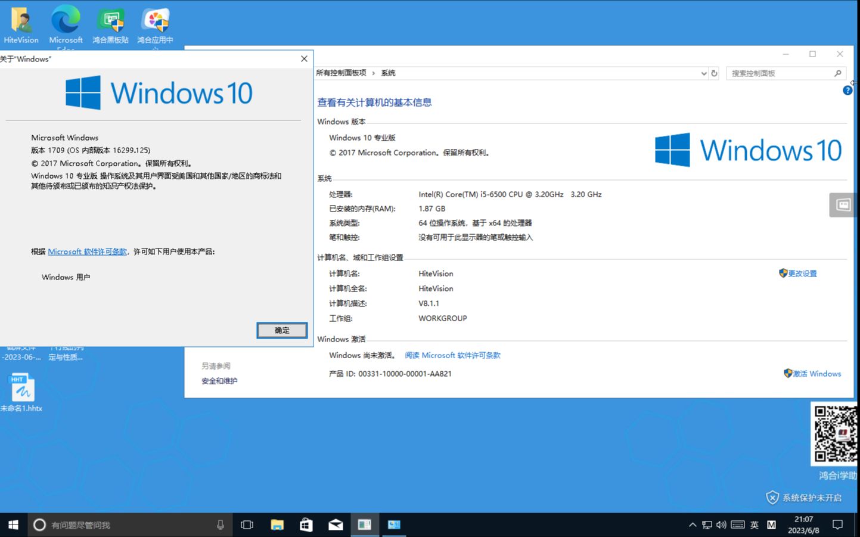Image resolution: width=860 pixels, height=537 pixels.
Task: Expand the breadcrumb arrow after 所有控制面板项
Action: 374,73
